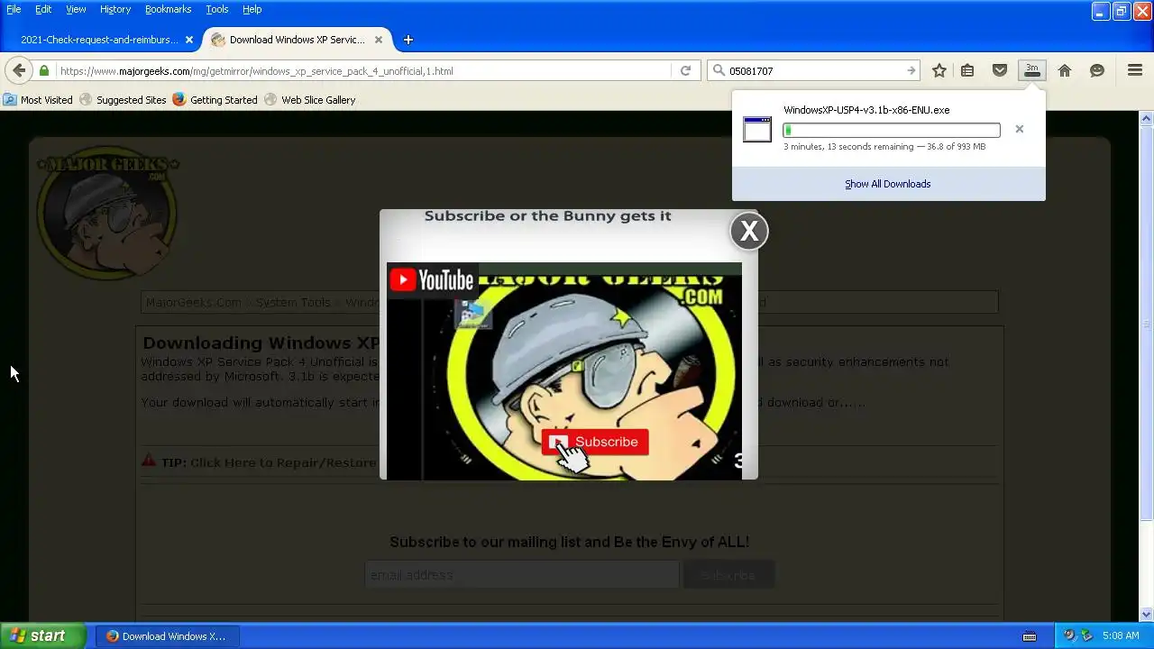
Task: Click the 5:08 AM system clock
Action: 1121,636
